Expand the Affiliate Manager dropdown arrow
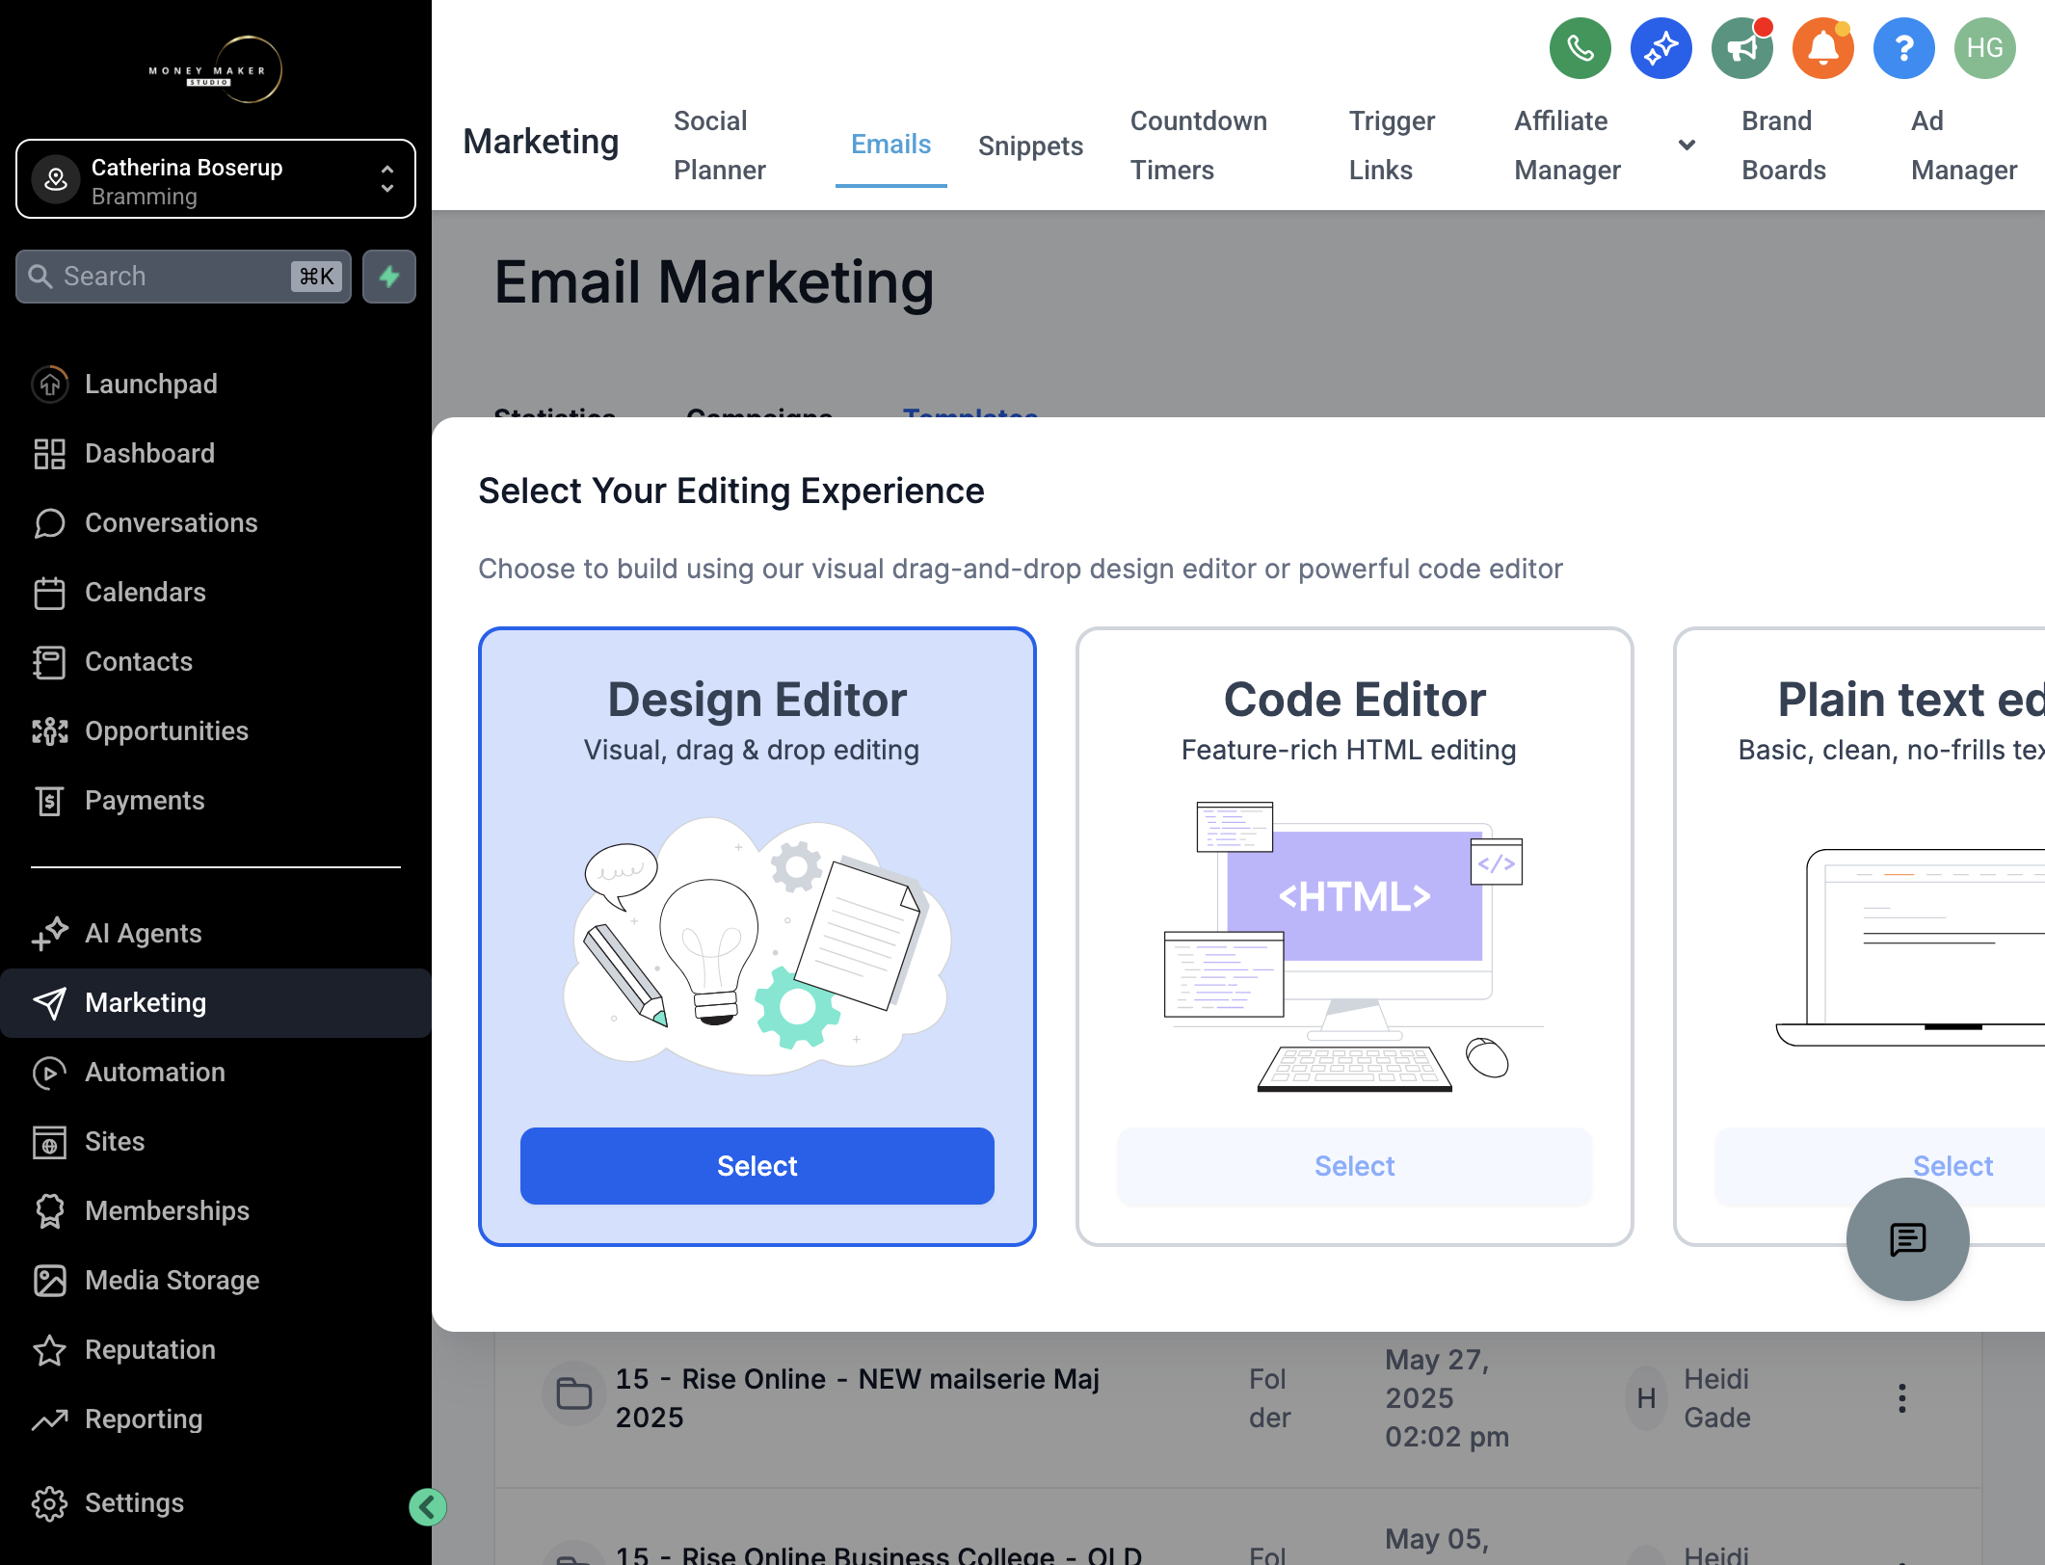The height and width of the screenshot is (1565, 2045). [x=1686, y=145]
